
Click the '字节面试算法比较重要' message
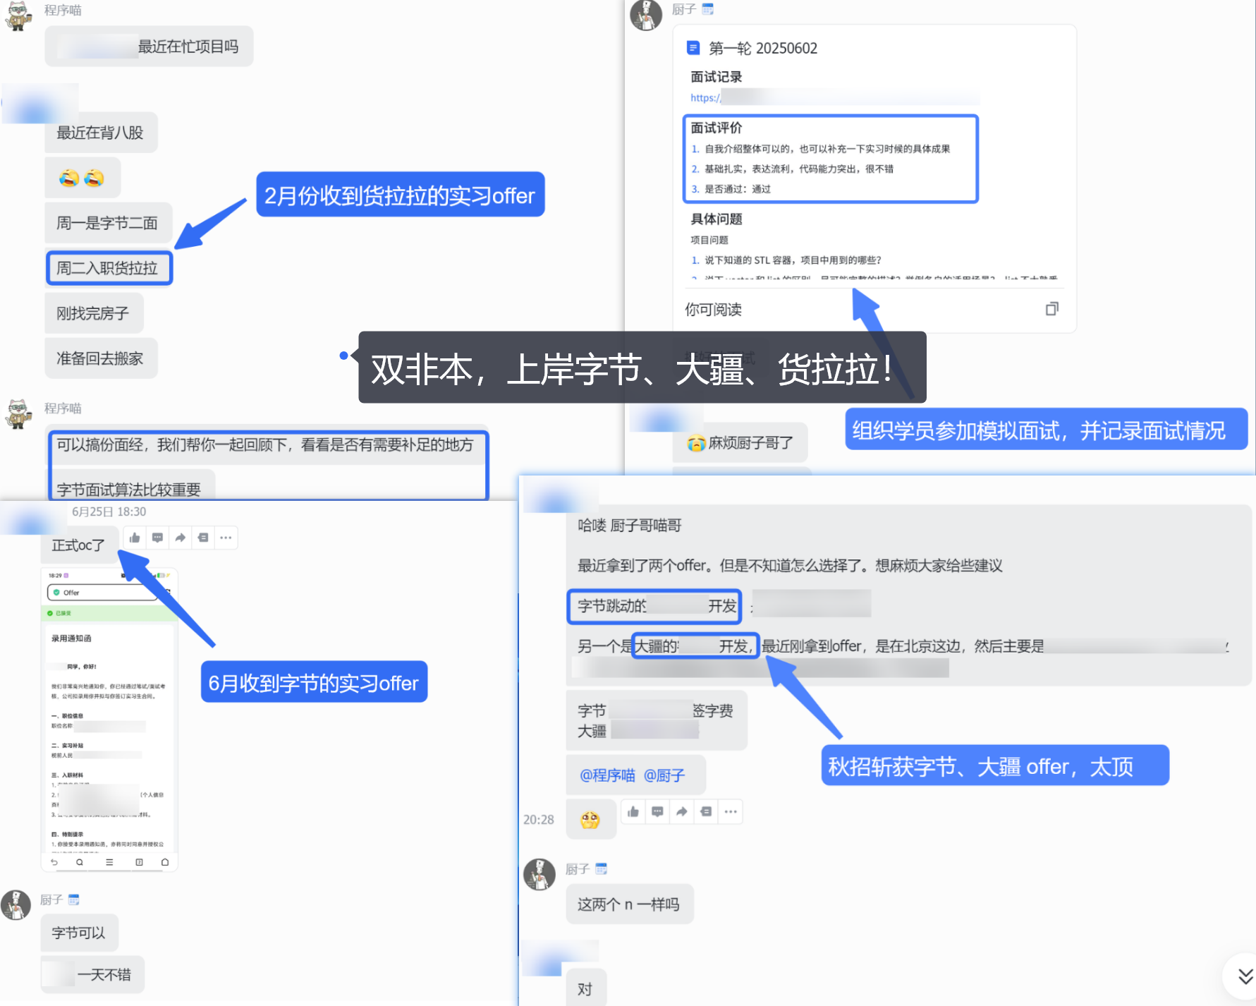[130, 488]
